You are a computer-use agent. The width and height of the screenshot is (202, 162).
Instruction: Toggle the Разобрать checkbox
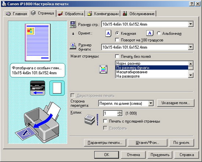point(105,128)
